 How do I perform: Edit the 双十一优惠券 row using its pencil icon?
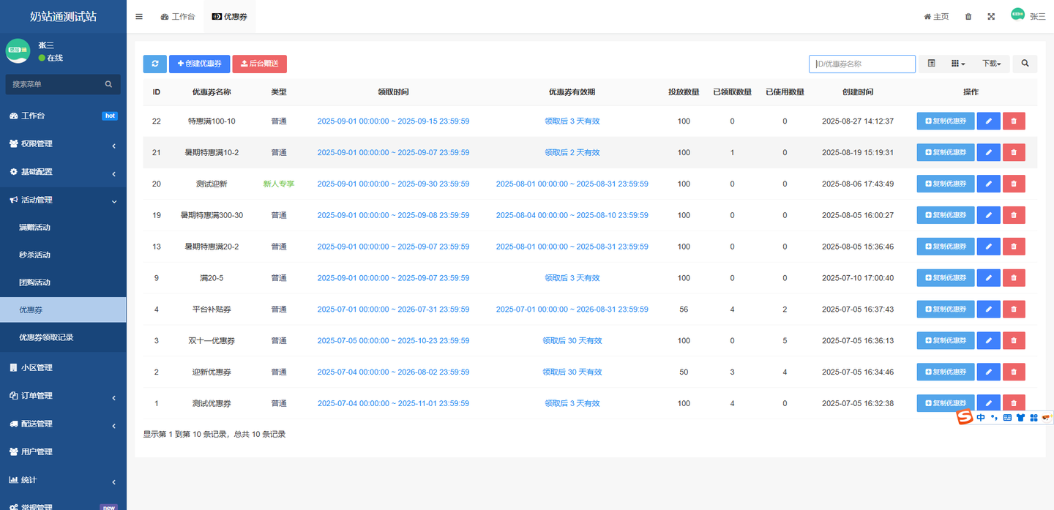coord(988,341)
